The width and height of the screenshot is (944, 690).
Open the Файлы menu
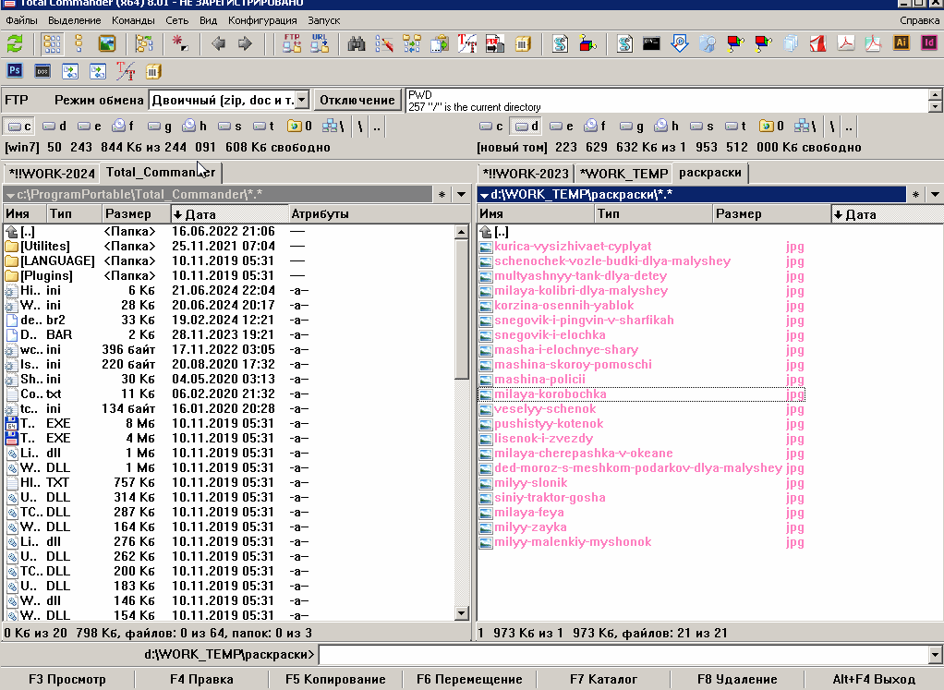coord(21,20)
